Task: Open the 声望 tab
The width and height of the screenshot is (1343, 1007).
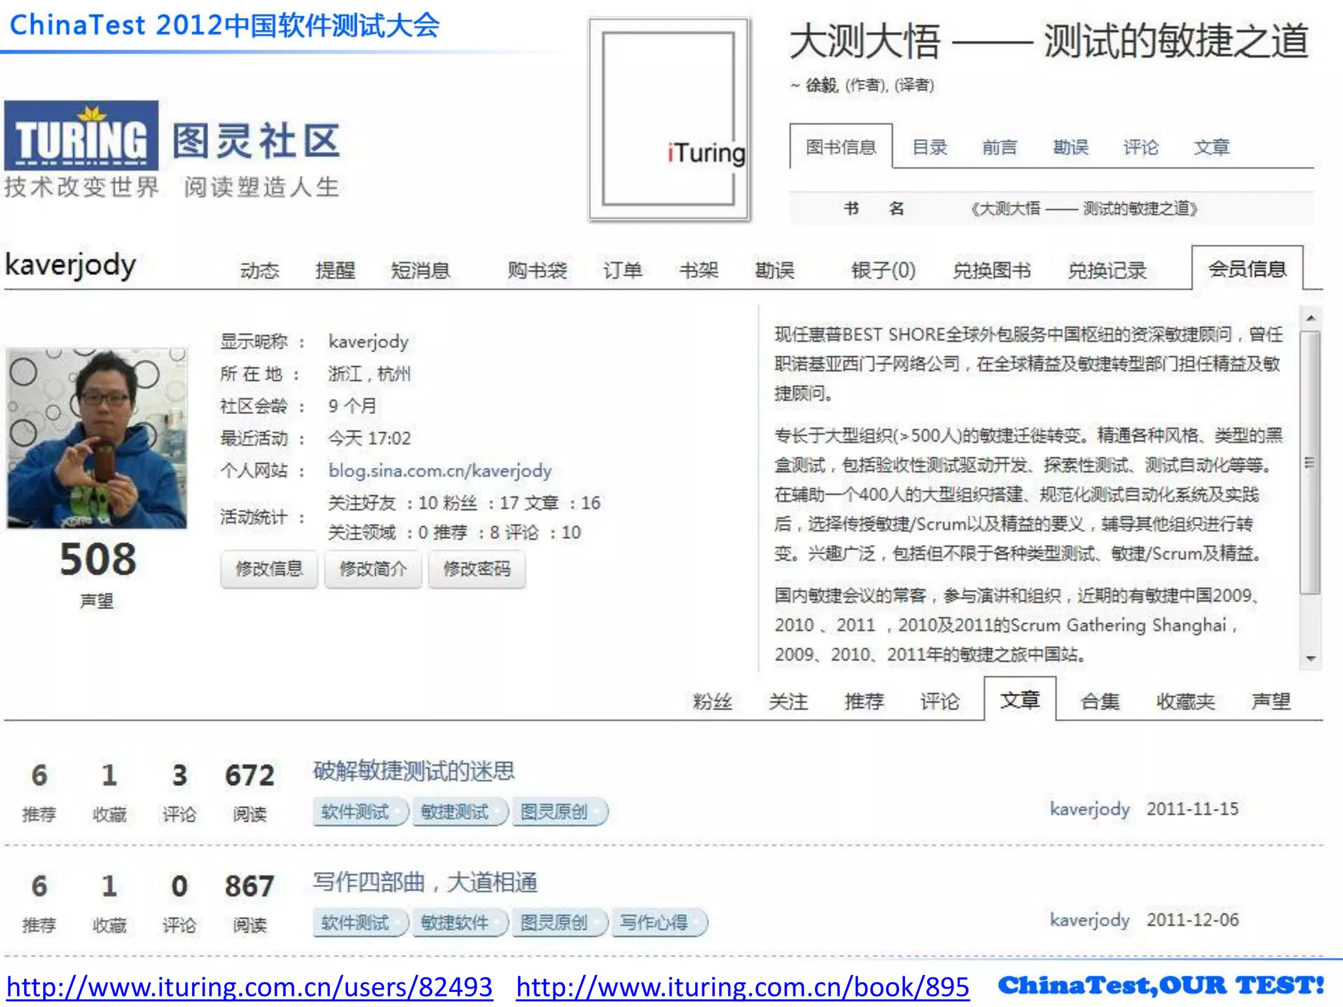Action: (x=1271, y=701)
